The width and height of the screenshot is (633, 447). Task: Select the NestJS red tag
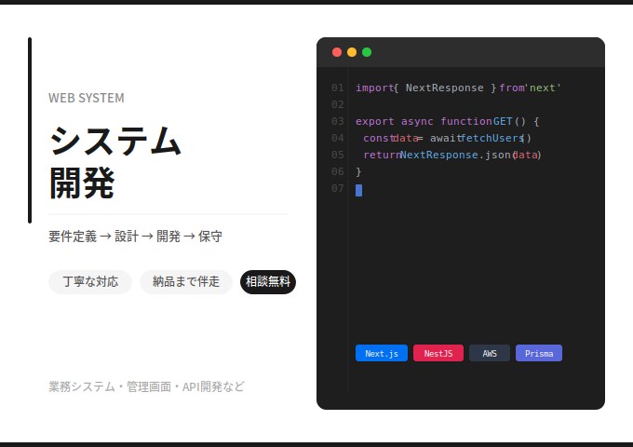(x=438, y=353)
